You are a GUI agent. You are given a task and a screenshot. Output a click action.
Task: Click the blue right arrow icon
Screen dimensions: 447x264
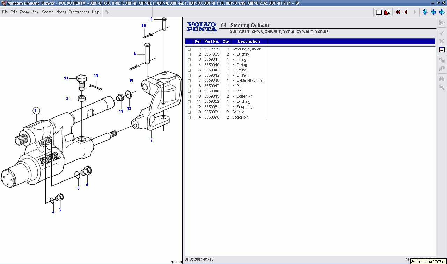point(441,12)
